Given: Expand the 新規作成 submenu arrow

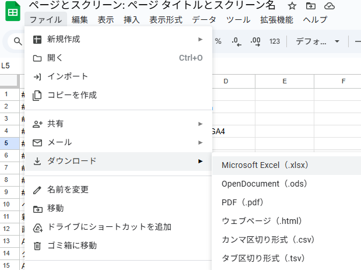Looking at the screenshot, I should pyautogui.click(x=200, y=39).
